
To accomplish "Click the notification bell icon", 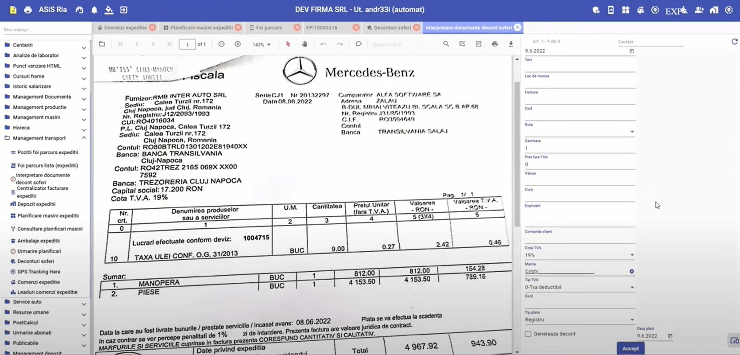I will [94, 10].
